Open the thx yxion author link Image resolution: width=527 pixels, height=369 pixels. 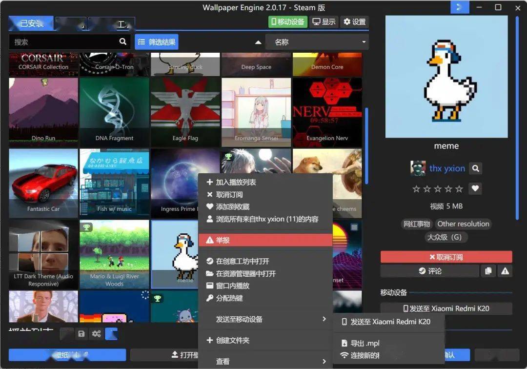coord(447,168)
